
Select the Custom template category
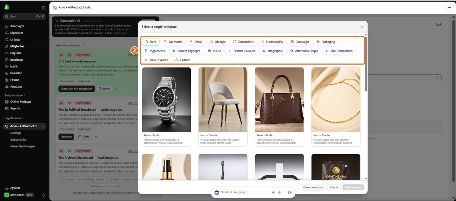pos(183,60)
